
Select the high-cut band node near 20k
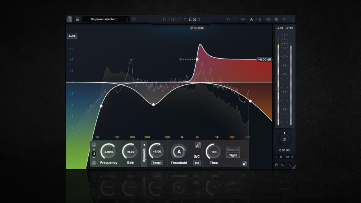(x=250, y=101)
